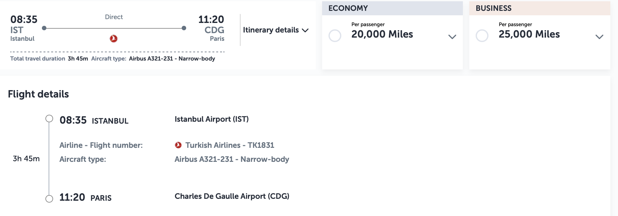Click the Paris timeline circle in Flight details
The image size is (618, 216).
(49, 198)
